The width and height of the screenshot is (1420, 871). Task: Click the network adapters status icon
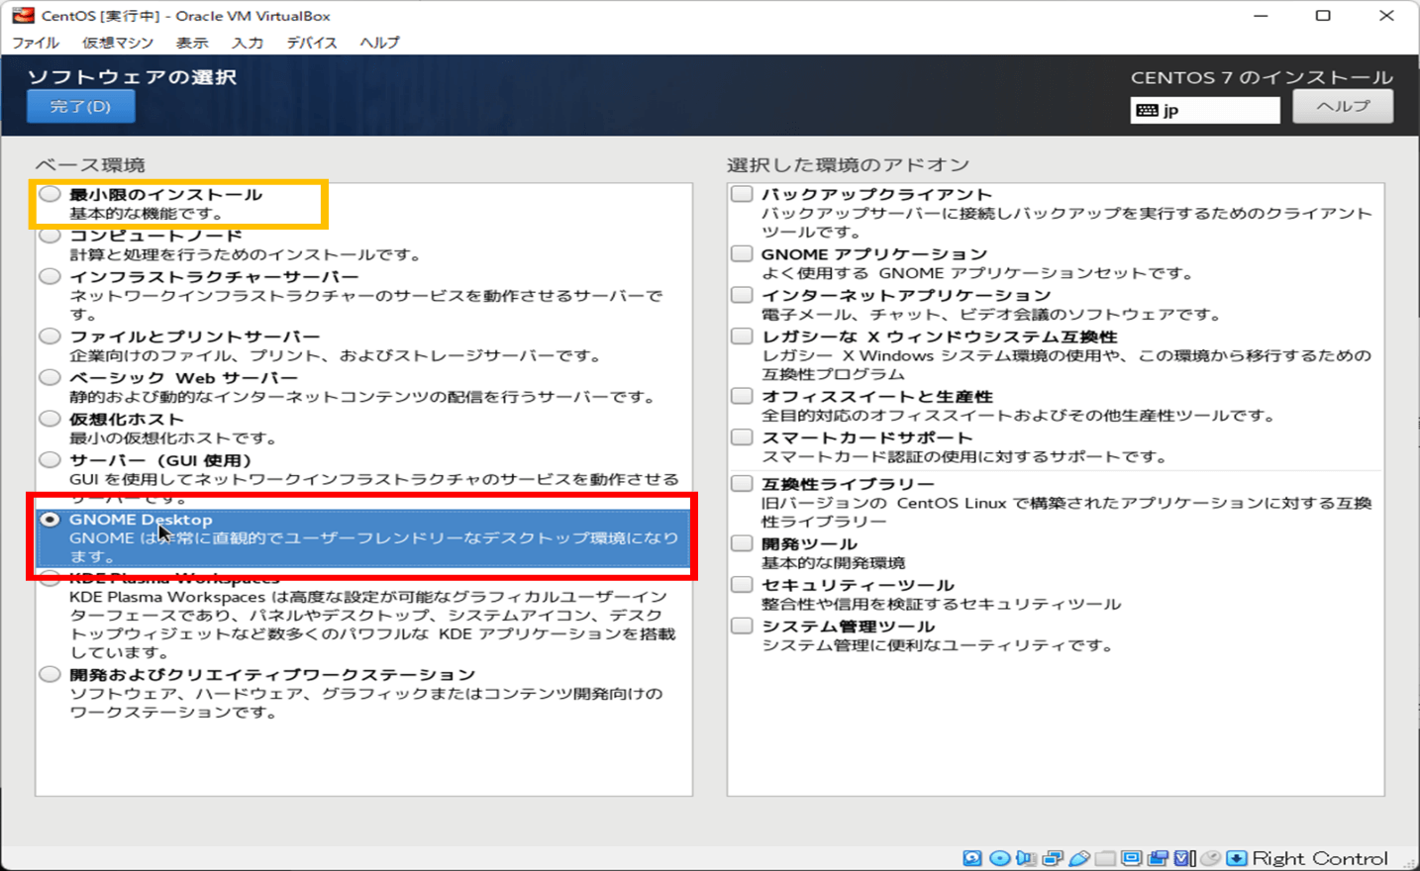click(x=1053, y=858)
